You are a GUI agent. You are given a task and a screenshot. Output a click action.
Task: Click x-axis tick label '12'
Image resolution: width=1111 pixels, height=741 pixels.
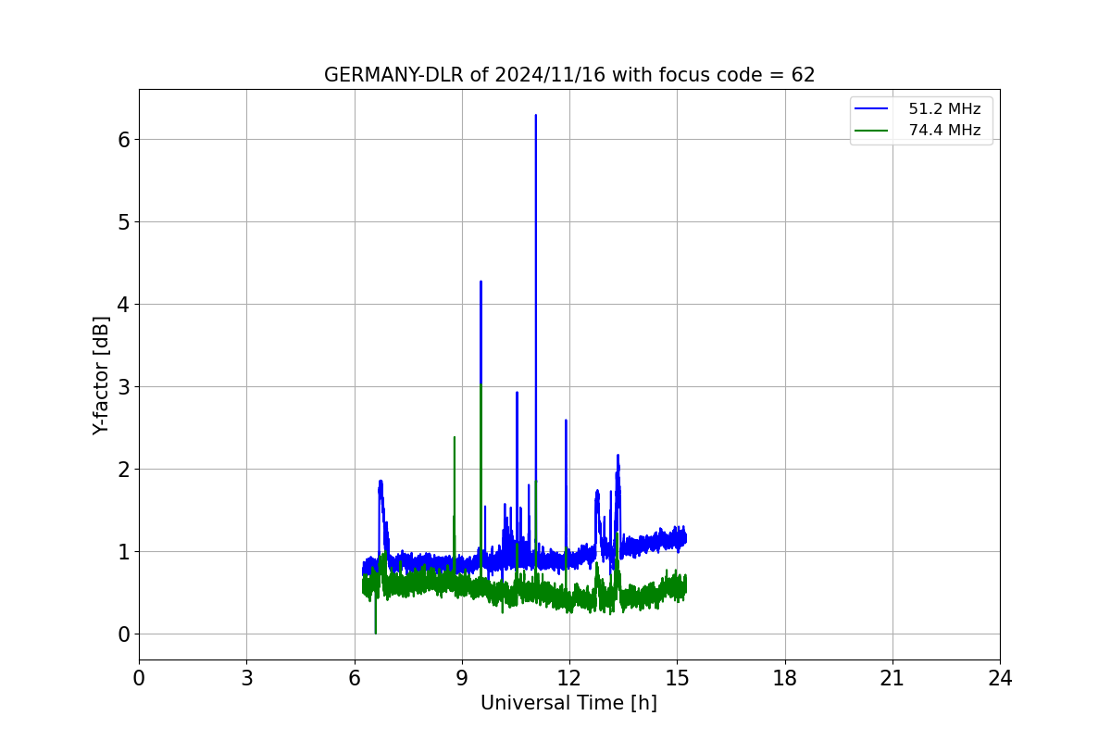click(x=569, y=678)
